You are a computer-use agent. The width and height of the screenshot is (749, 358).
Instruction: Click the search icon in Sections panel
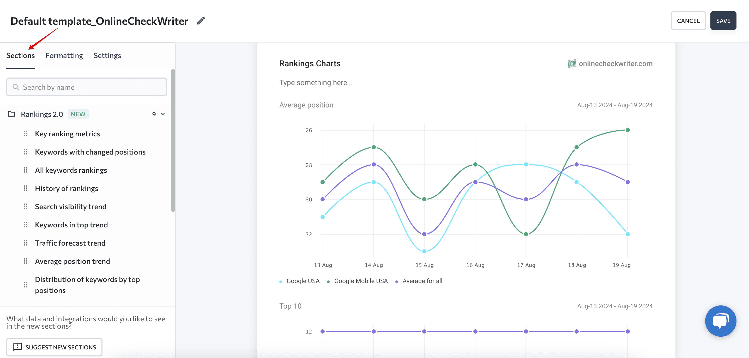pyautogui.click(x=16, y=87)
